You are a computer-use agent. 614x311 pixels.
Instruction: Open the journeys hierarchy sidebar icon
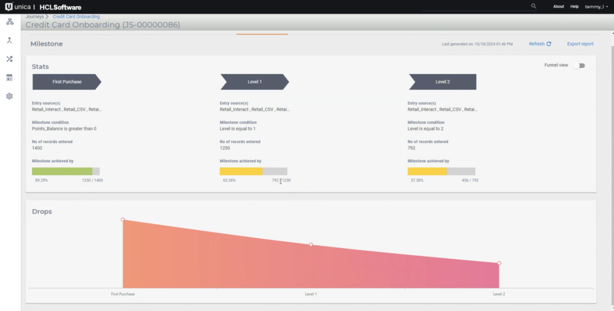point(10,22)
